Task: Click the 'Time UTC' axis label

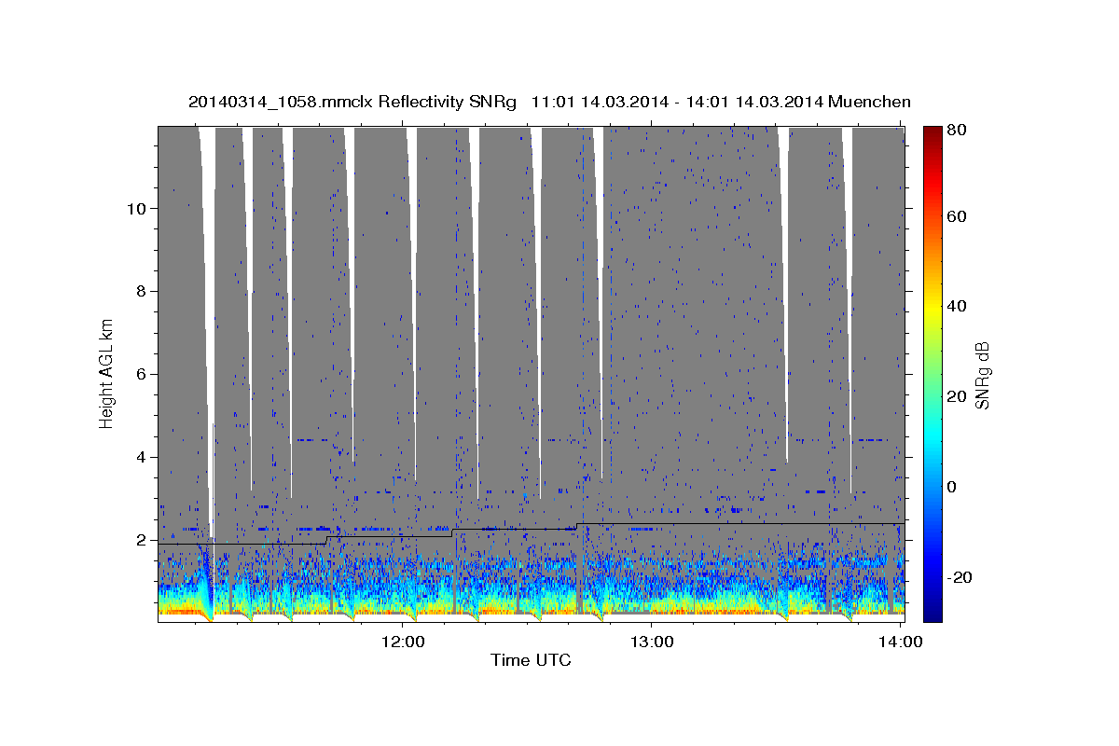Action: pyautogui.click(x=531, y=660)
